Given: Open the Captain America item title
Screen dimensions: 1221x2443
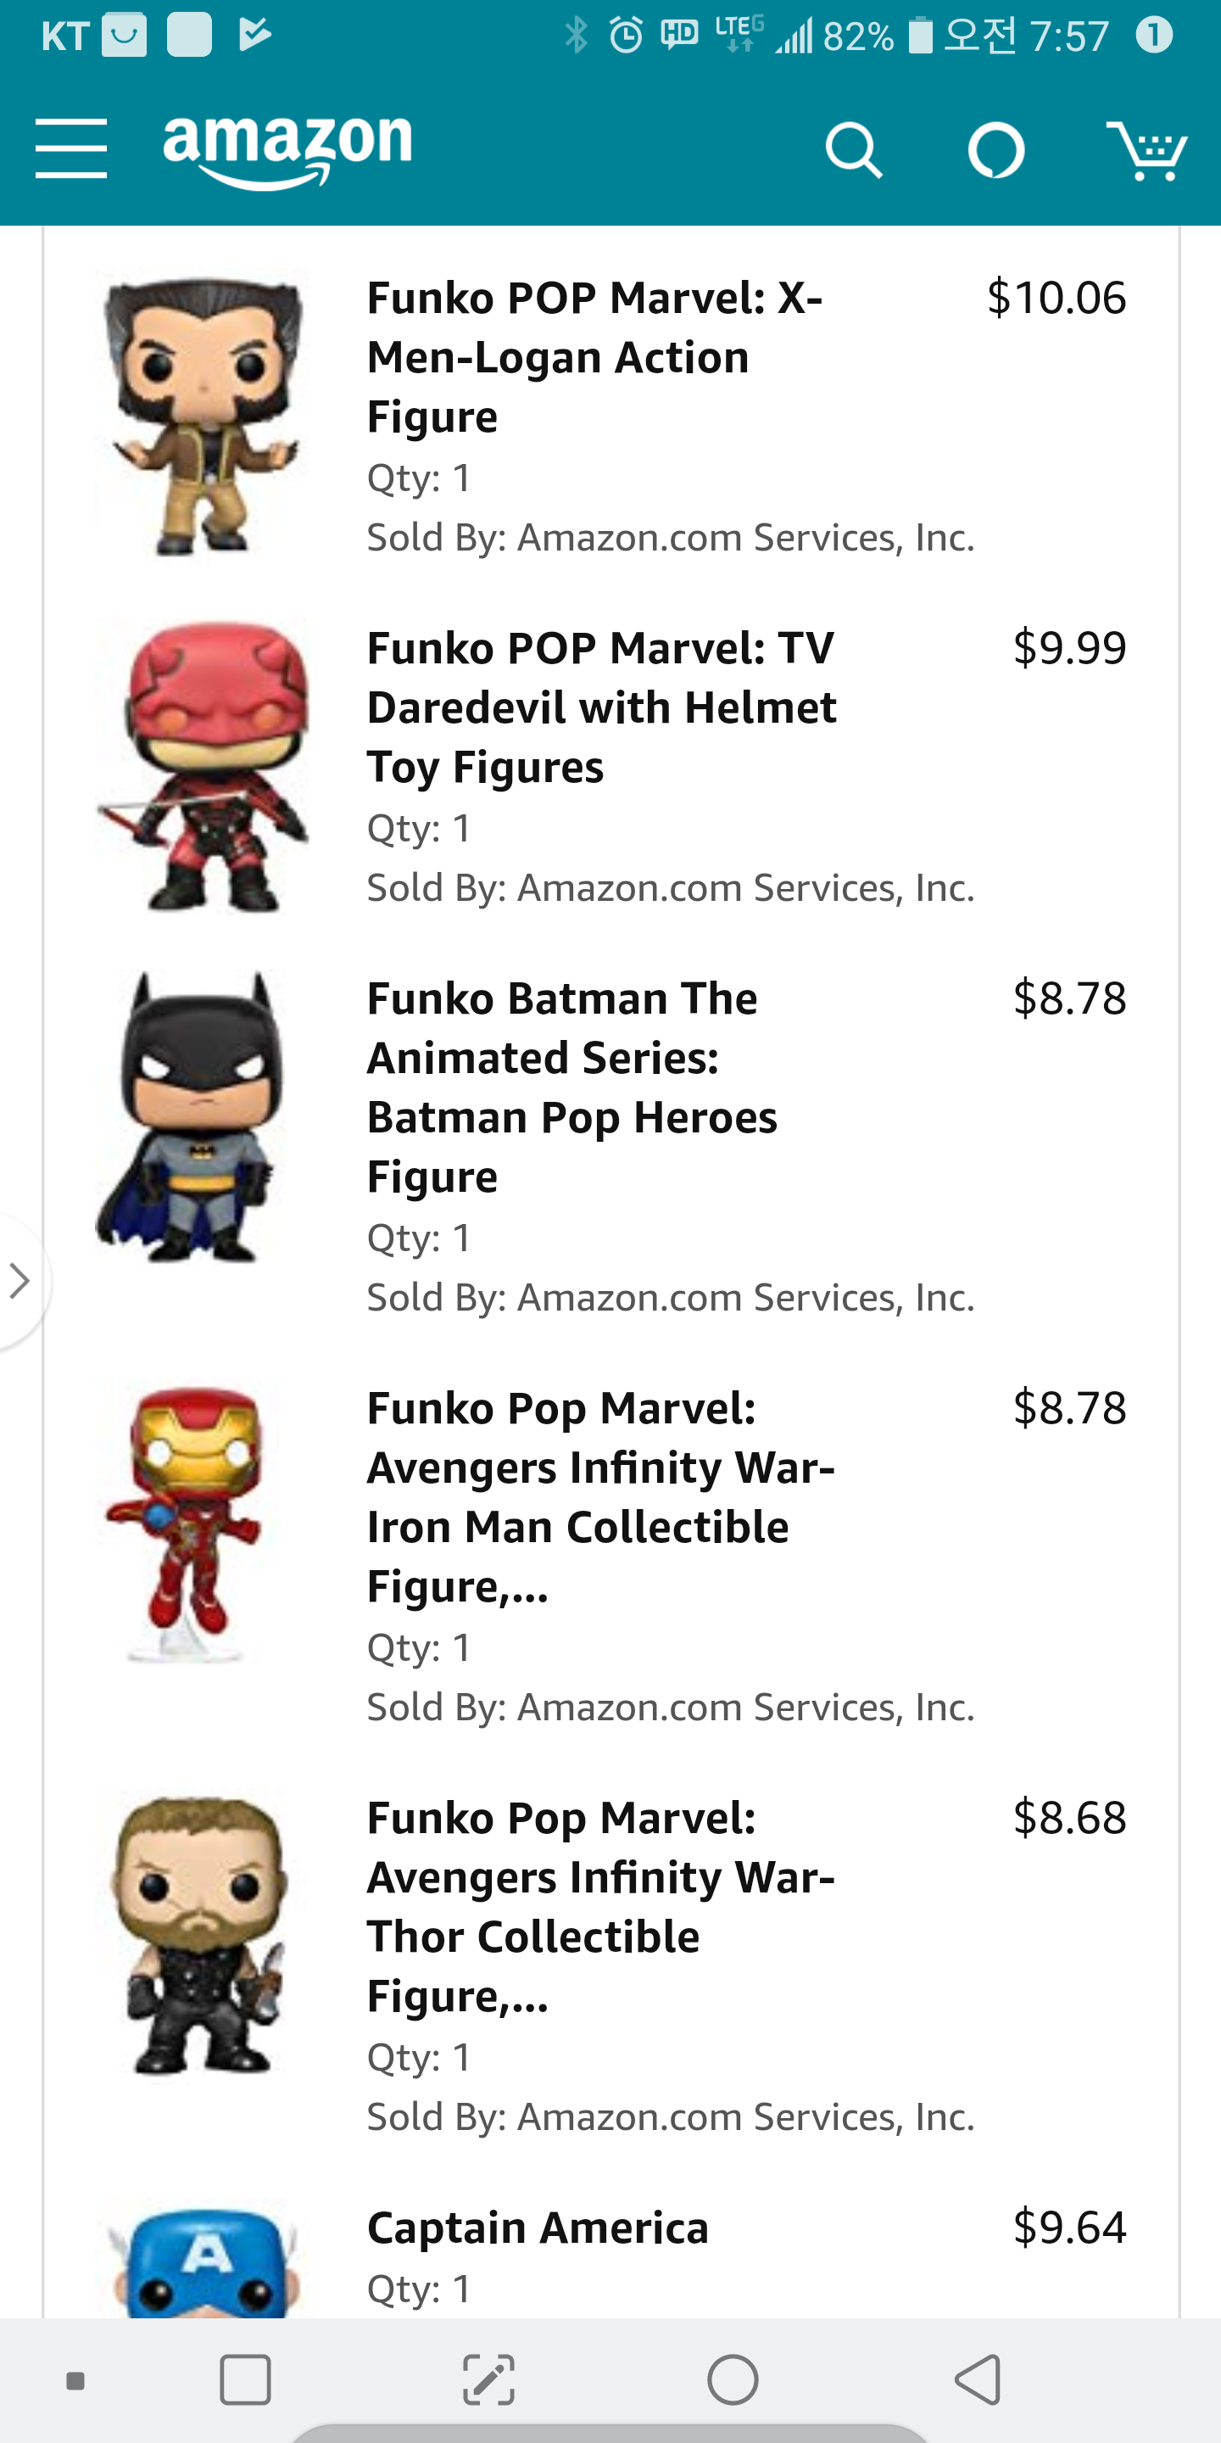Looking at the screenshot, I should pyautogui.click(x=538, y=2228).
